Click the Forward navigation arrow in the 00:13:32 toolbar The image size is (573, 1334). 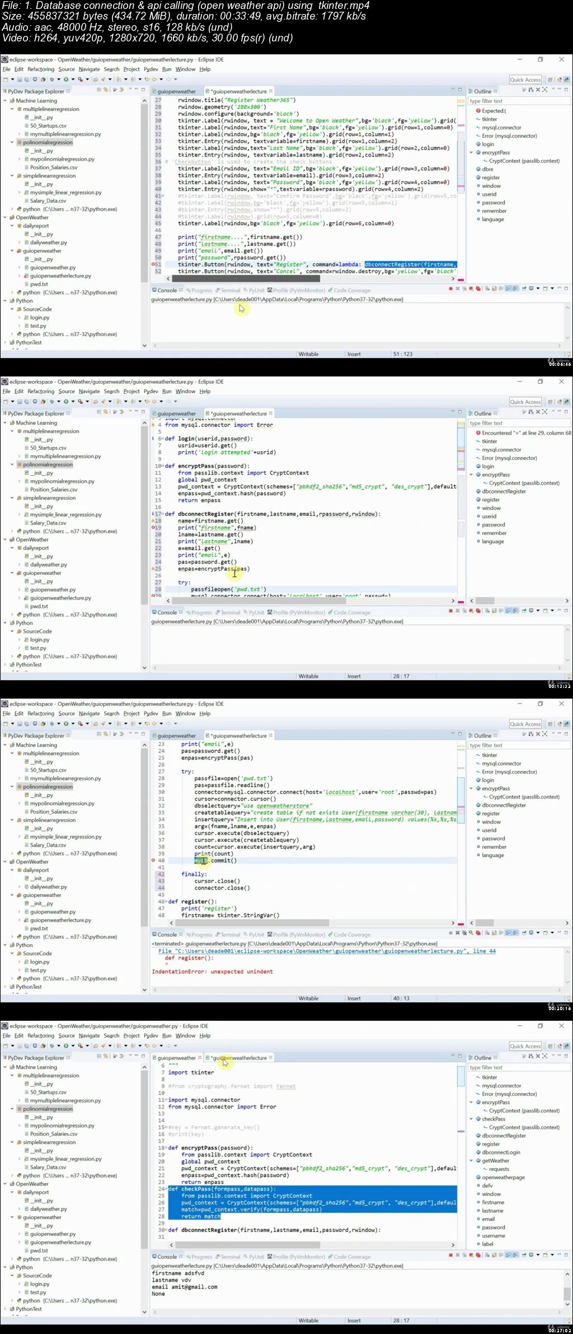168,402
